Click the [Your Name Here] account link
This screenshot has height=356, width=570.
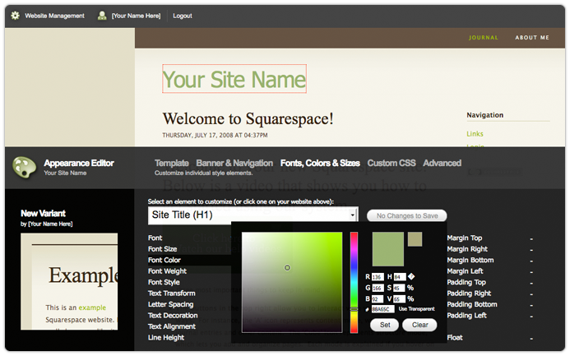[x=136, y=16]
